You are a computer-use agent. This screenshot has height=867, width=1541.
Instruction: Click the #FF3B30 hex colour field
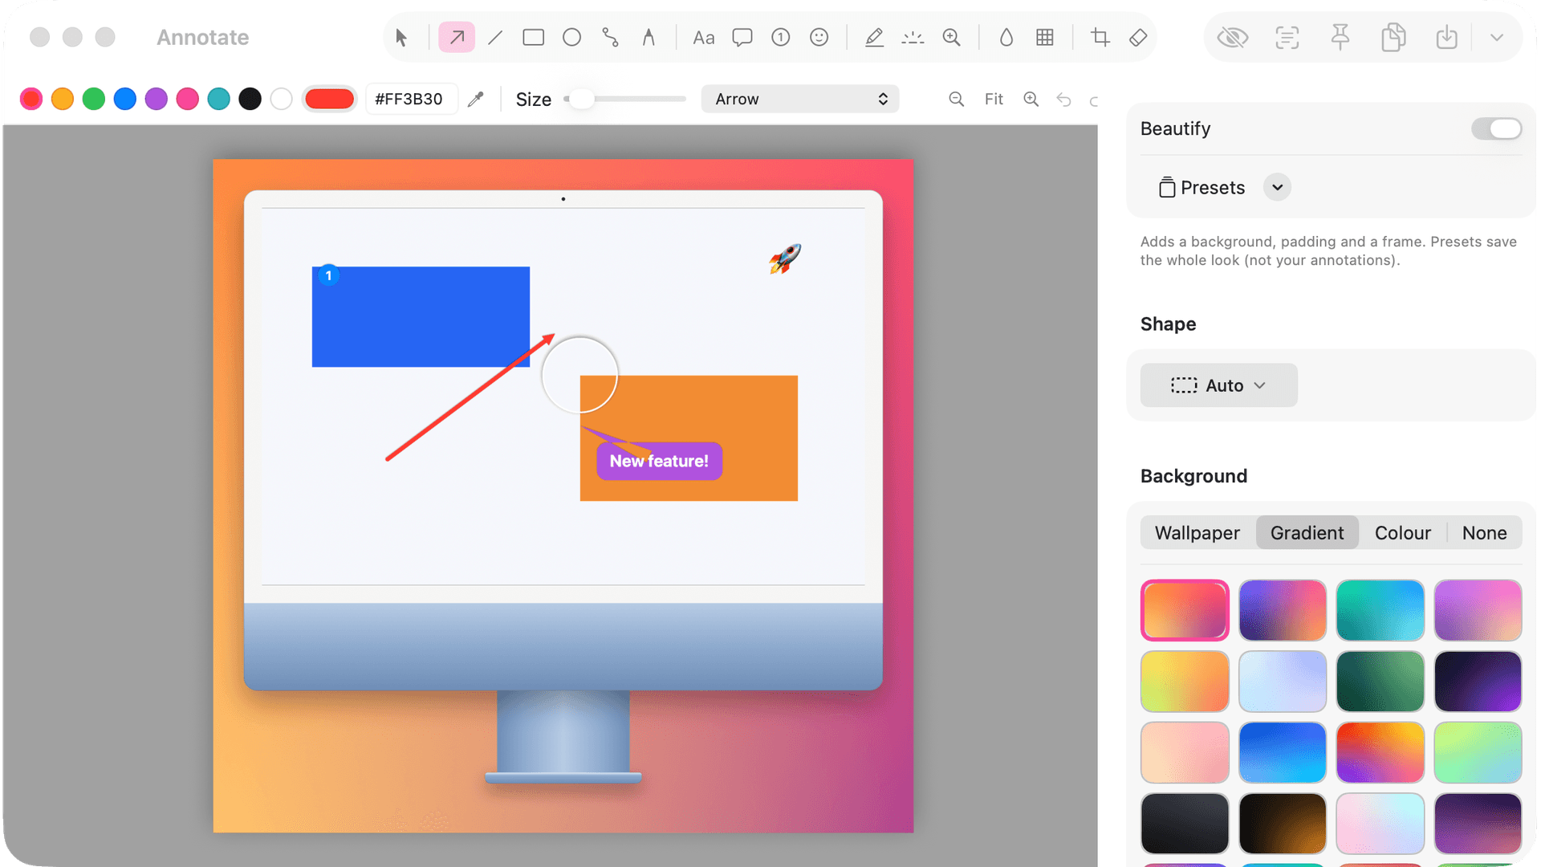pos(411,99)
